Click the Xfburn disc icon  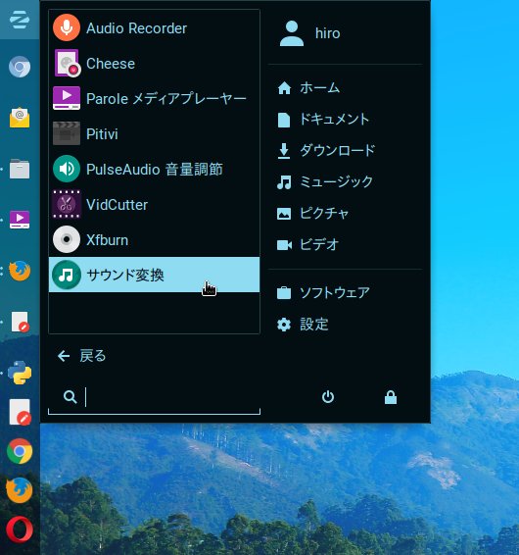(67, 239)
